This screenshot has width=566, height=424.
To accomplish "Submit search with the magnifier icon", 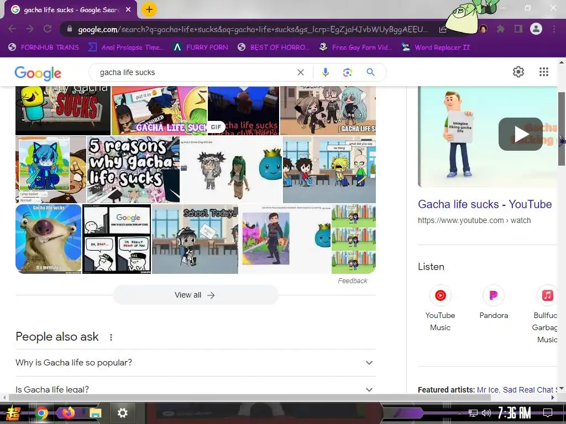I will 370,72.
